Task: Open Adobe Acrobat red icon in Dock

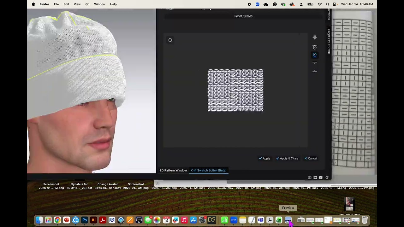Action: (103, 220)
